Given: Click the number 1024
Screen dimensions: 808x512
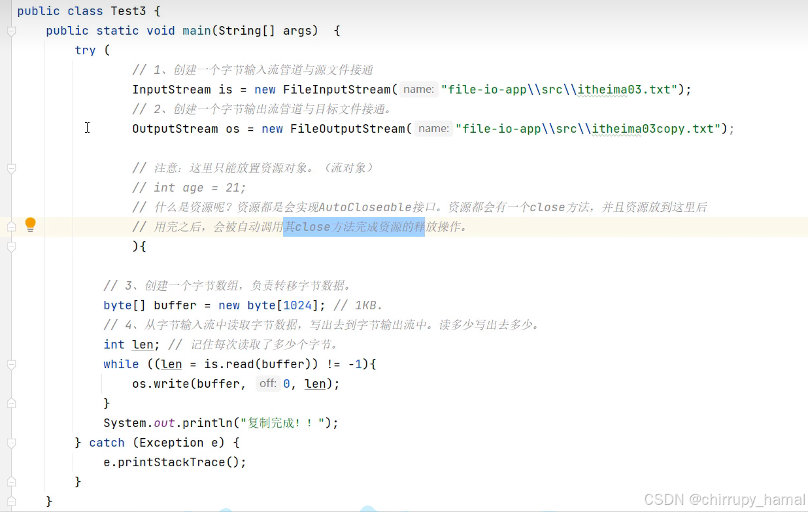Looking at the screenshot, I should point(298,305).
